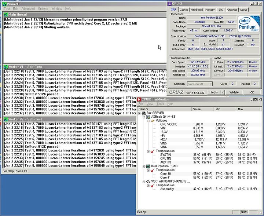Screen dimensions: 264x216
Task: Collapse the drive Temperatures node
Action: (x=148, y=185)
